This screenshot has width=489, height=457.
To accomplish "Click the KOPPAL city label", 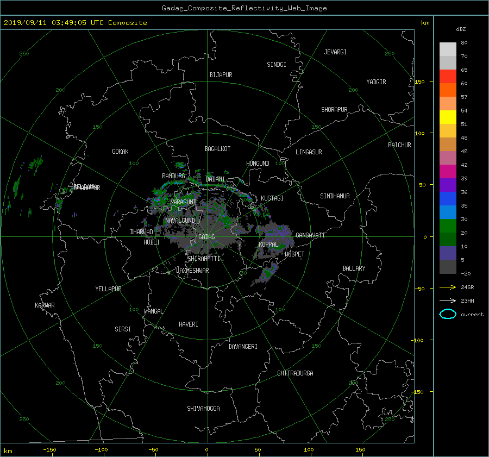I will point(268,245).
